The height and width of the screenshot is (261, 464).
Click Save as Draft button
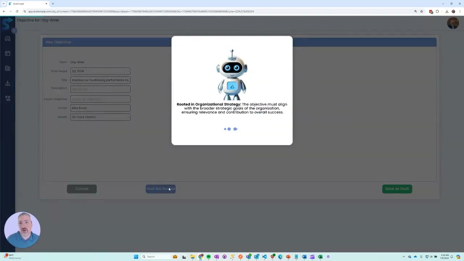397,188
